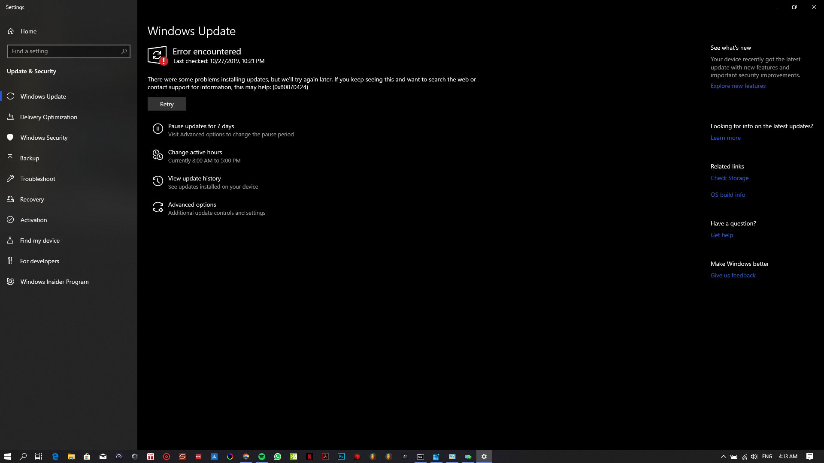This screenshot has width=824, height=463.
Task: Click the clock icon for active hours
Action: 158,155
